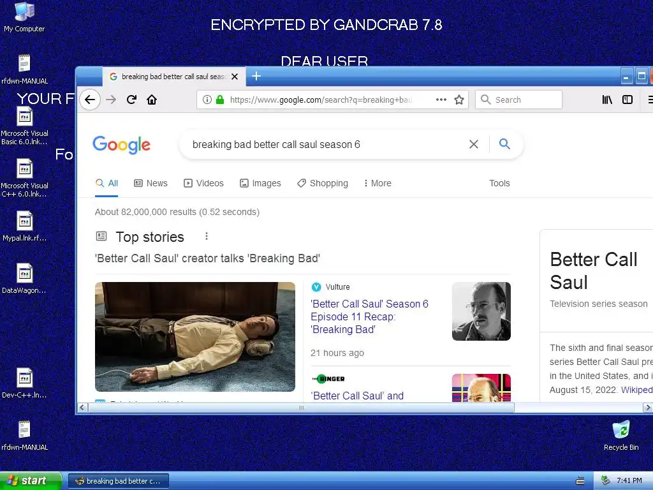Click the browser forward arrow
This screenshot has width=653, height=490.
(x=111, y=100)
